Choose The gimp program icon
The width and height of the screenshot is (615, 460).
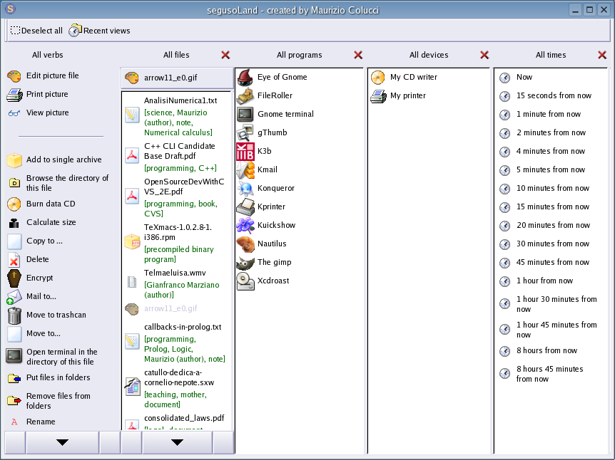[245, 262]
